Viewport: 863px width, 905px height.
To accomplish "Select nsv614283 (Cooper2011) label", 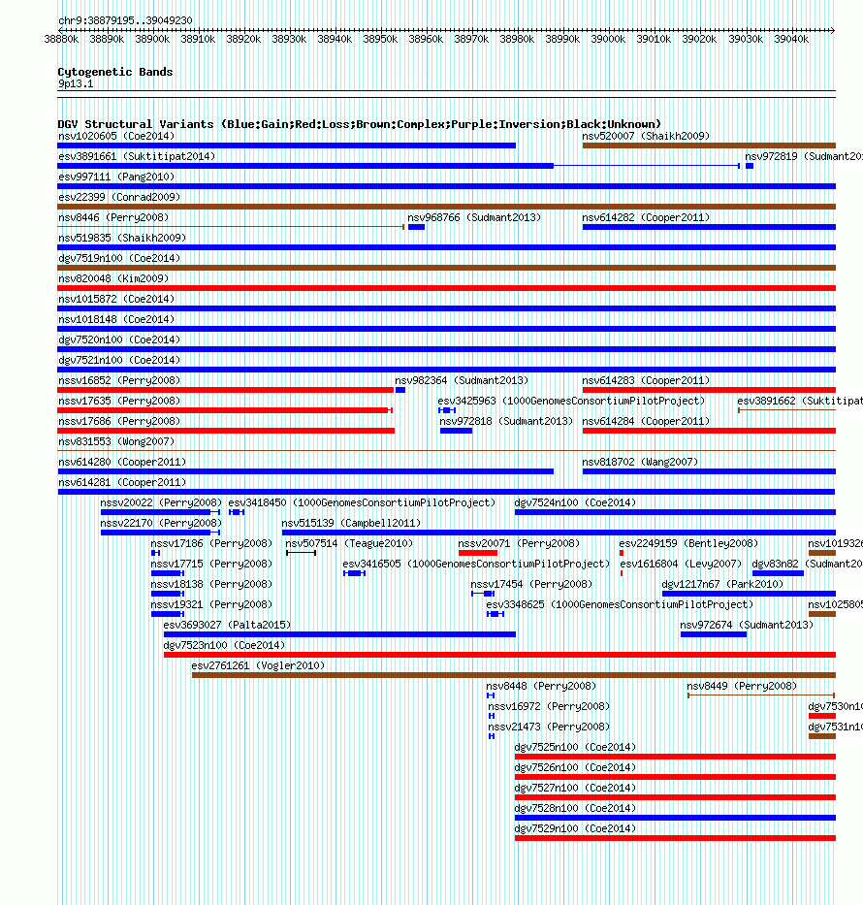I will tap(646, 381).
